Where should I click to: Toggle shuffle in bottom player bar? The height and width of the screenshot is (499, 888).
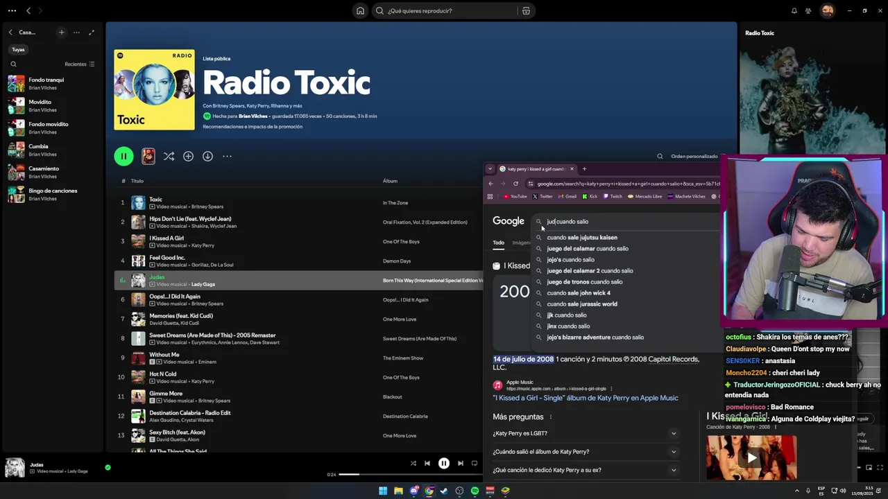[x=413, y=463]
